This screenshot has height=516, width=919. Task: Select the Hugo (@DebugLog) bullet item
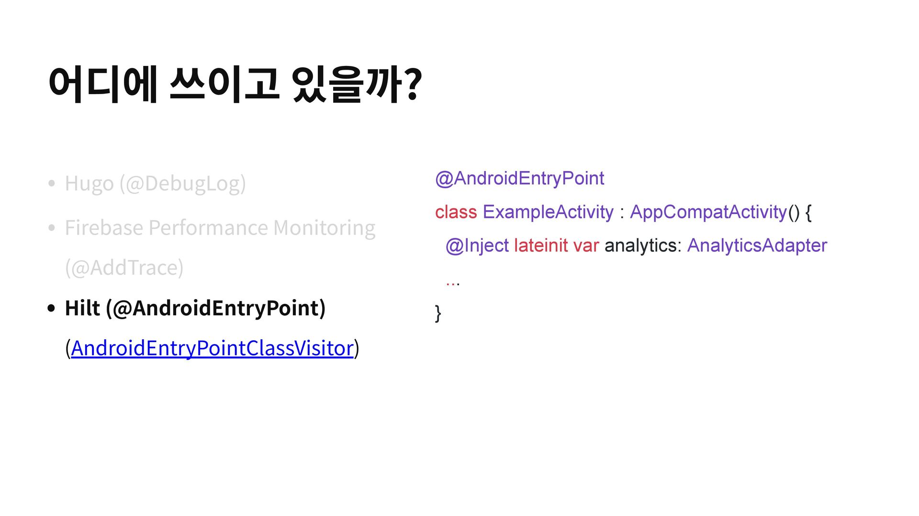pyautogui.click(x=155, y=183)
